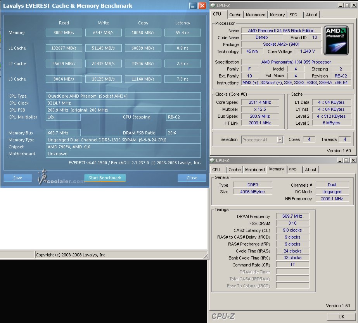Viewport: 358px width, 323px height.
Task: Click the Memory Write 6647 MB/s value
Action: tap(104, 33)
